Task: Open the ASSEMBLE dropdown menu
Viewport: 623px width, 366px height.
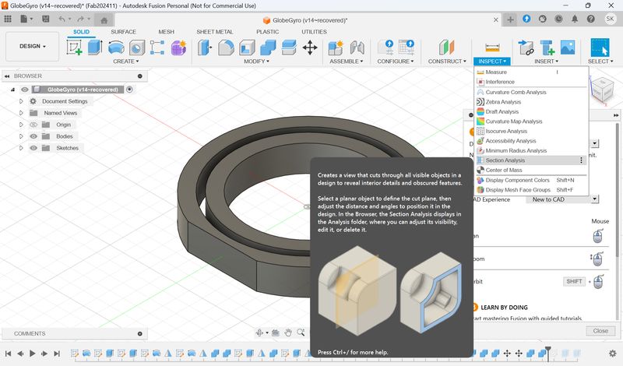Action: pos(346,62)
